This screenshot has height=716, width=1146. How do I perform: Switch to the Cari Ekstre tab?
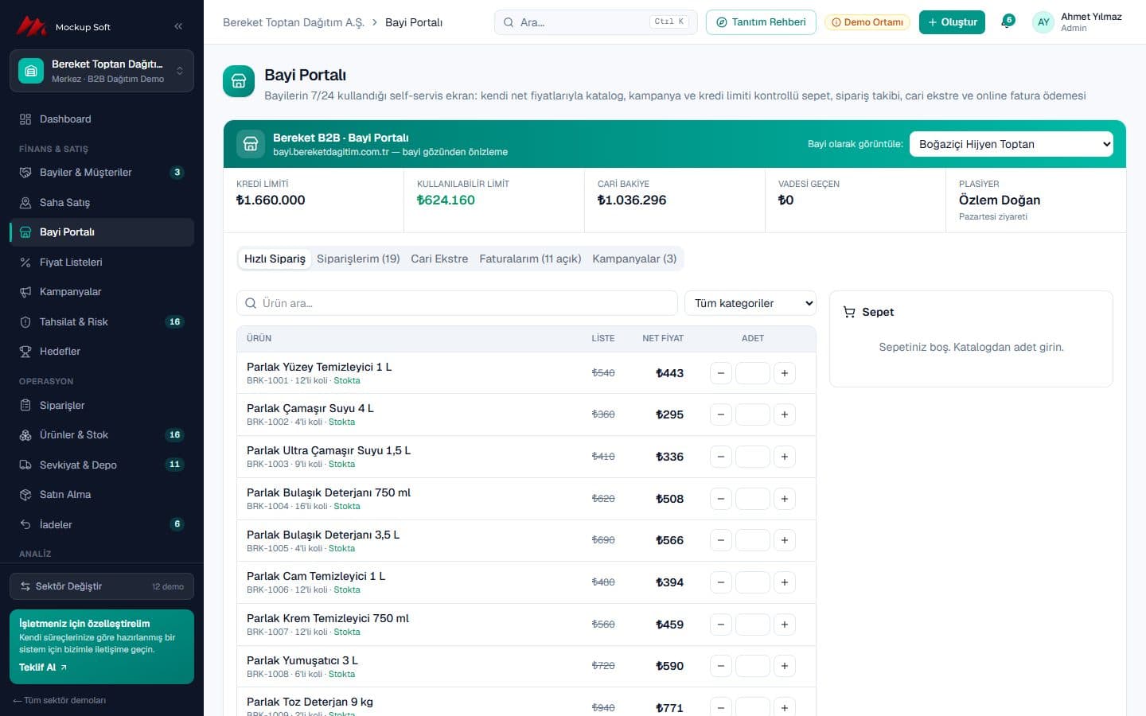[439, 259]
